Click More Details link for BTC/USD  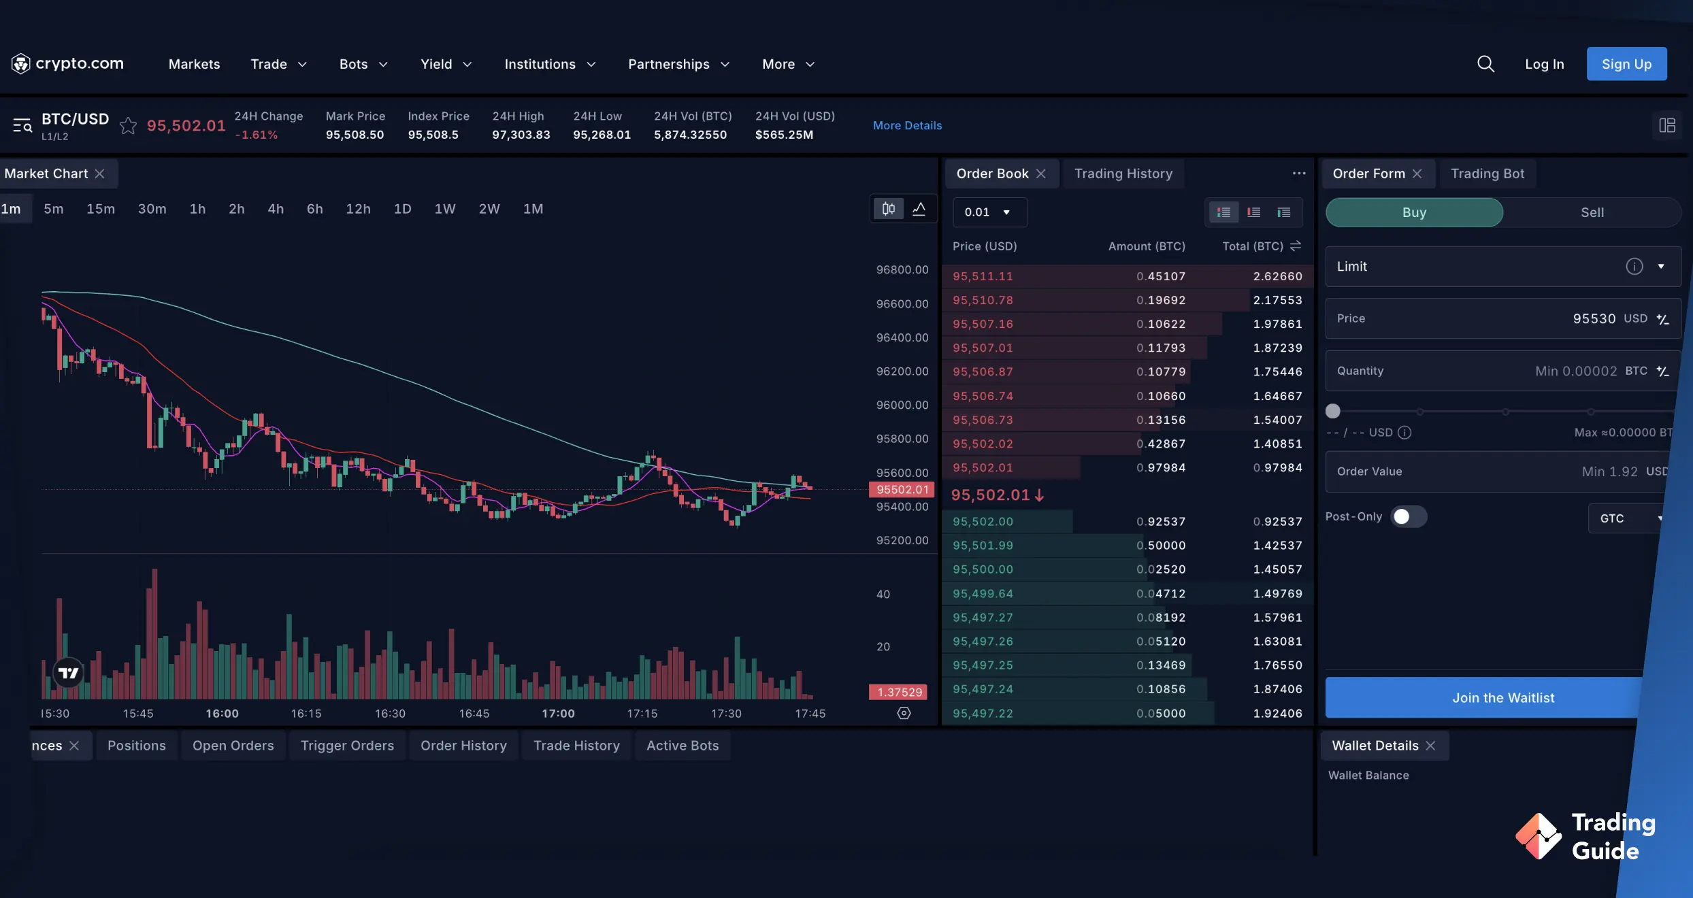(x=906, y=125)
